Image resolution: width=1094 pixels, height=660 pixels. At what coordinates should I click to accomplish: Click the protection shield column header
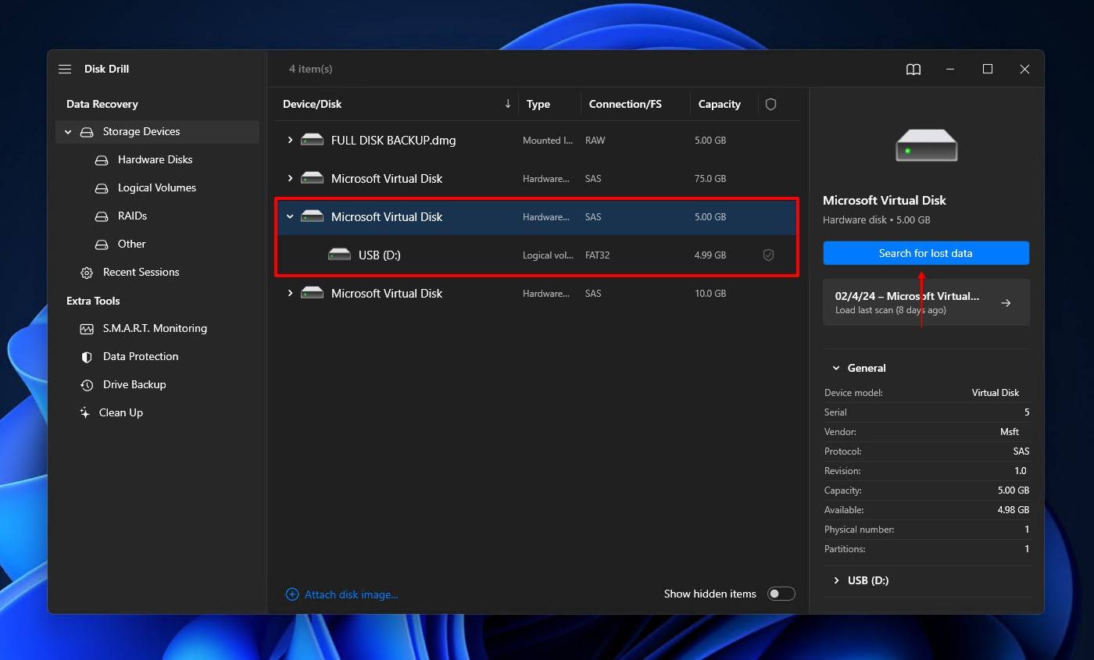click(x=770, y=105)
